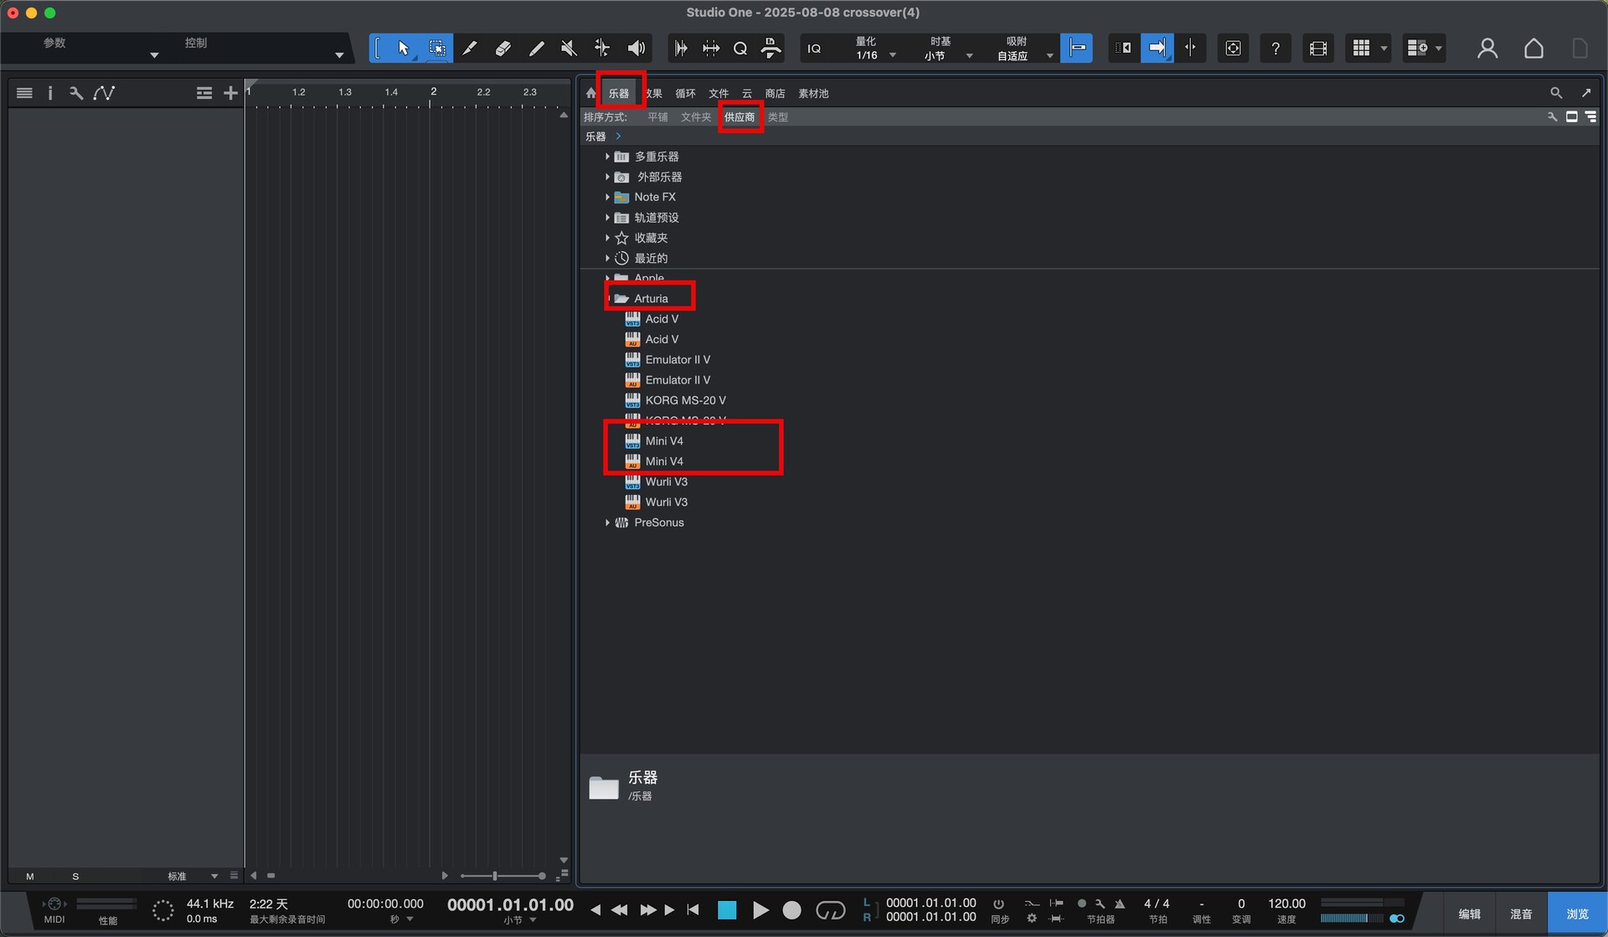
Task: Select the Split (knife) tool
Action: click(470, 49)
